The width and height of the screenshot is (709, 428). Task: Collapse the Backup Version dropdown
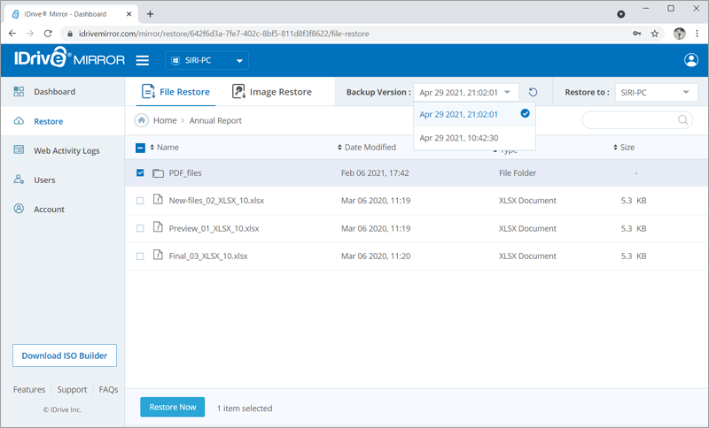pos(466,92)
